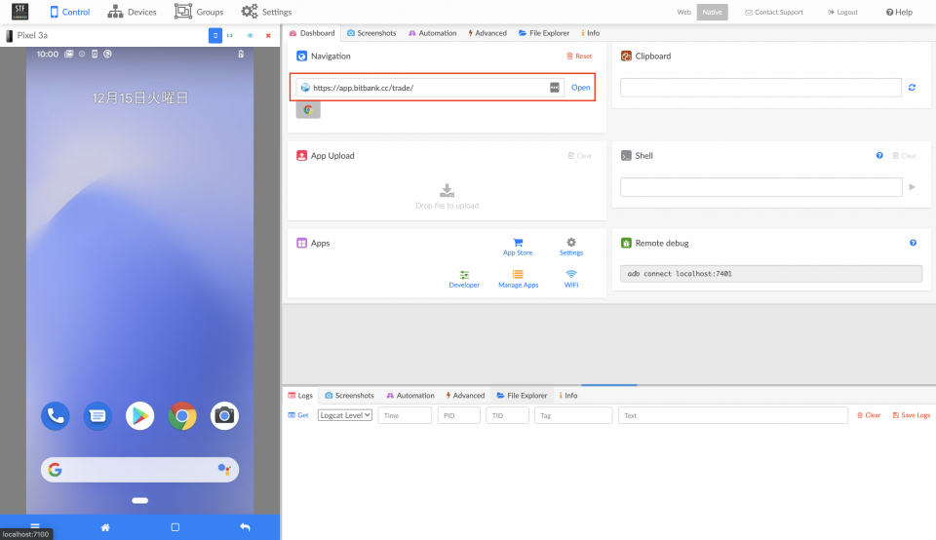Open upper Info tab
936x540 pixels.
pyautogui.click(x=591, y=33)
